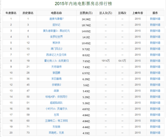Select the box office value 4.33亿
Viewport: 166px width, 137px height.
coord(86,133)
